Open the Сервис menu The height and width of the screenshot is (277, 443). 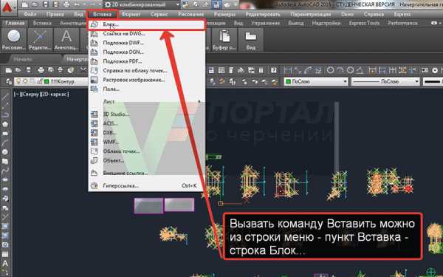pyautogui.click(x=159, y=14)
